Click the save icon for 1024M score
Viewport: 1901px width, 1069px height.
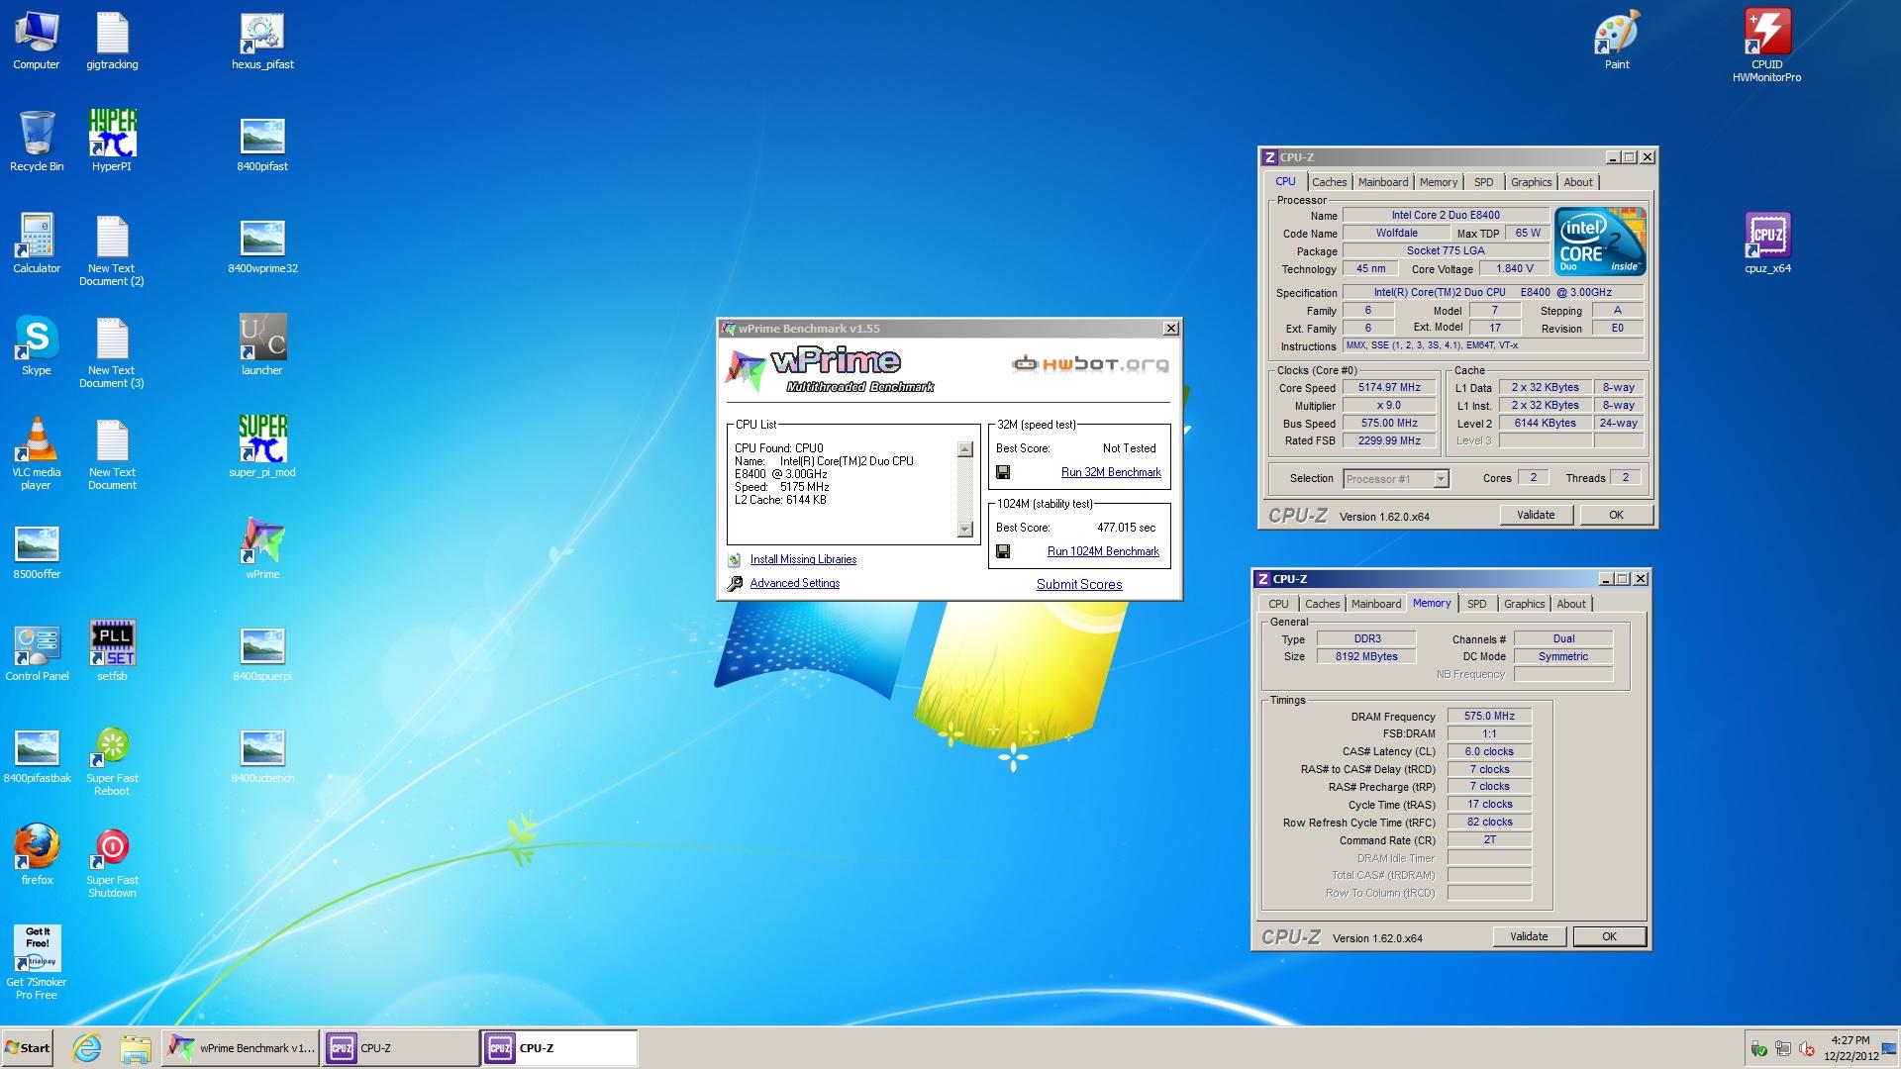click(x=1003, y=551)
